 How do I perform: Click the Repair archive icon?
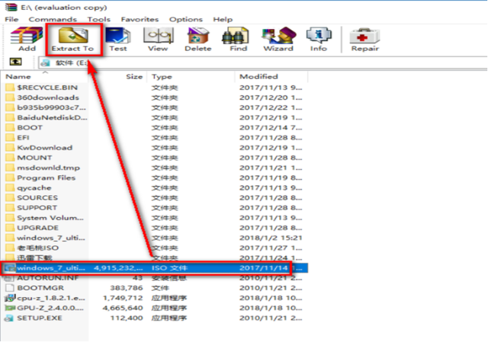pyautogui.click(x=365, y=39)
